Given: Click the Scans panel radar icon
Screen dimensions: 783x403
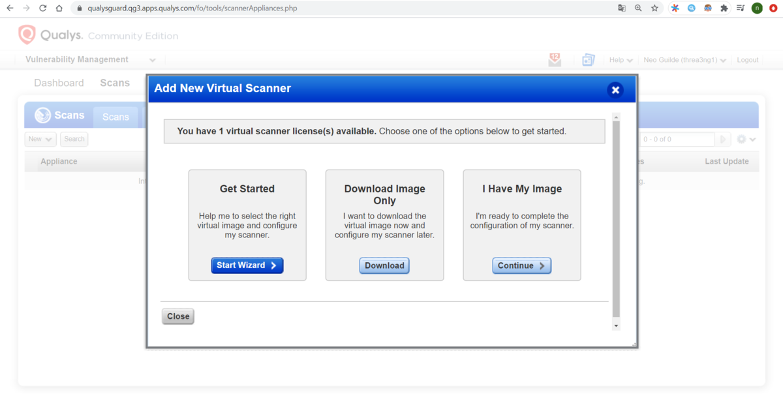Looking at the screenshot, I should (x=43, y=115).
